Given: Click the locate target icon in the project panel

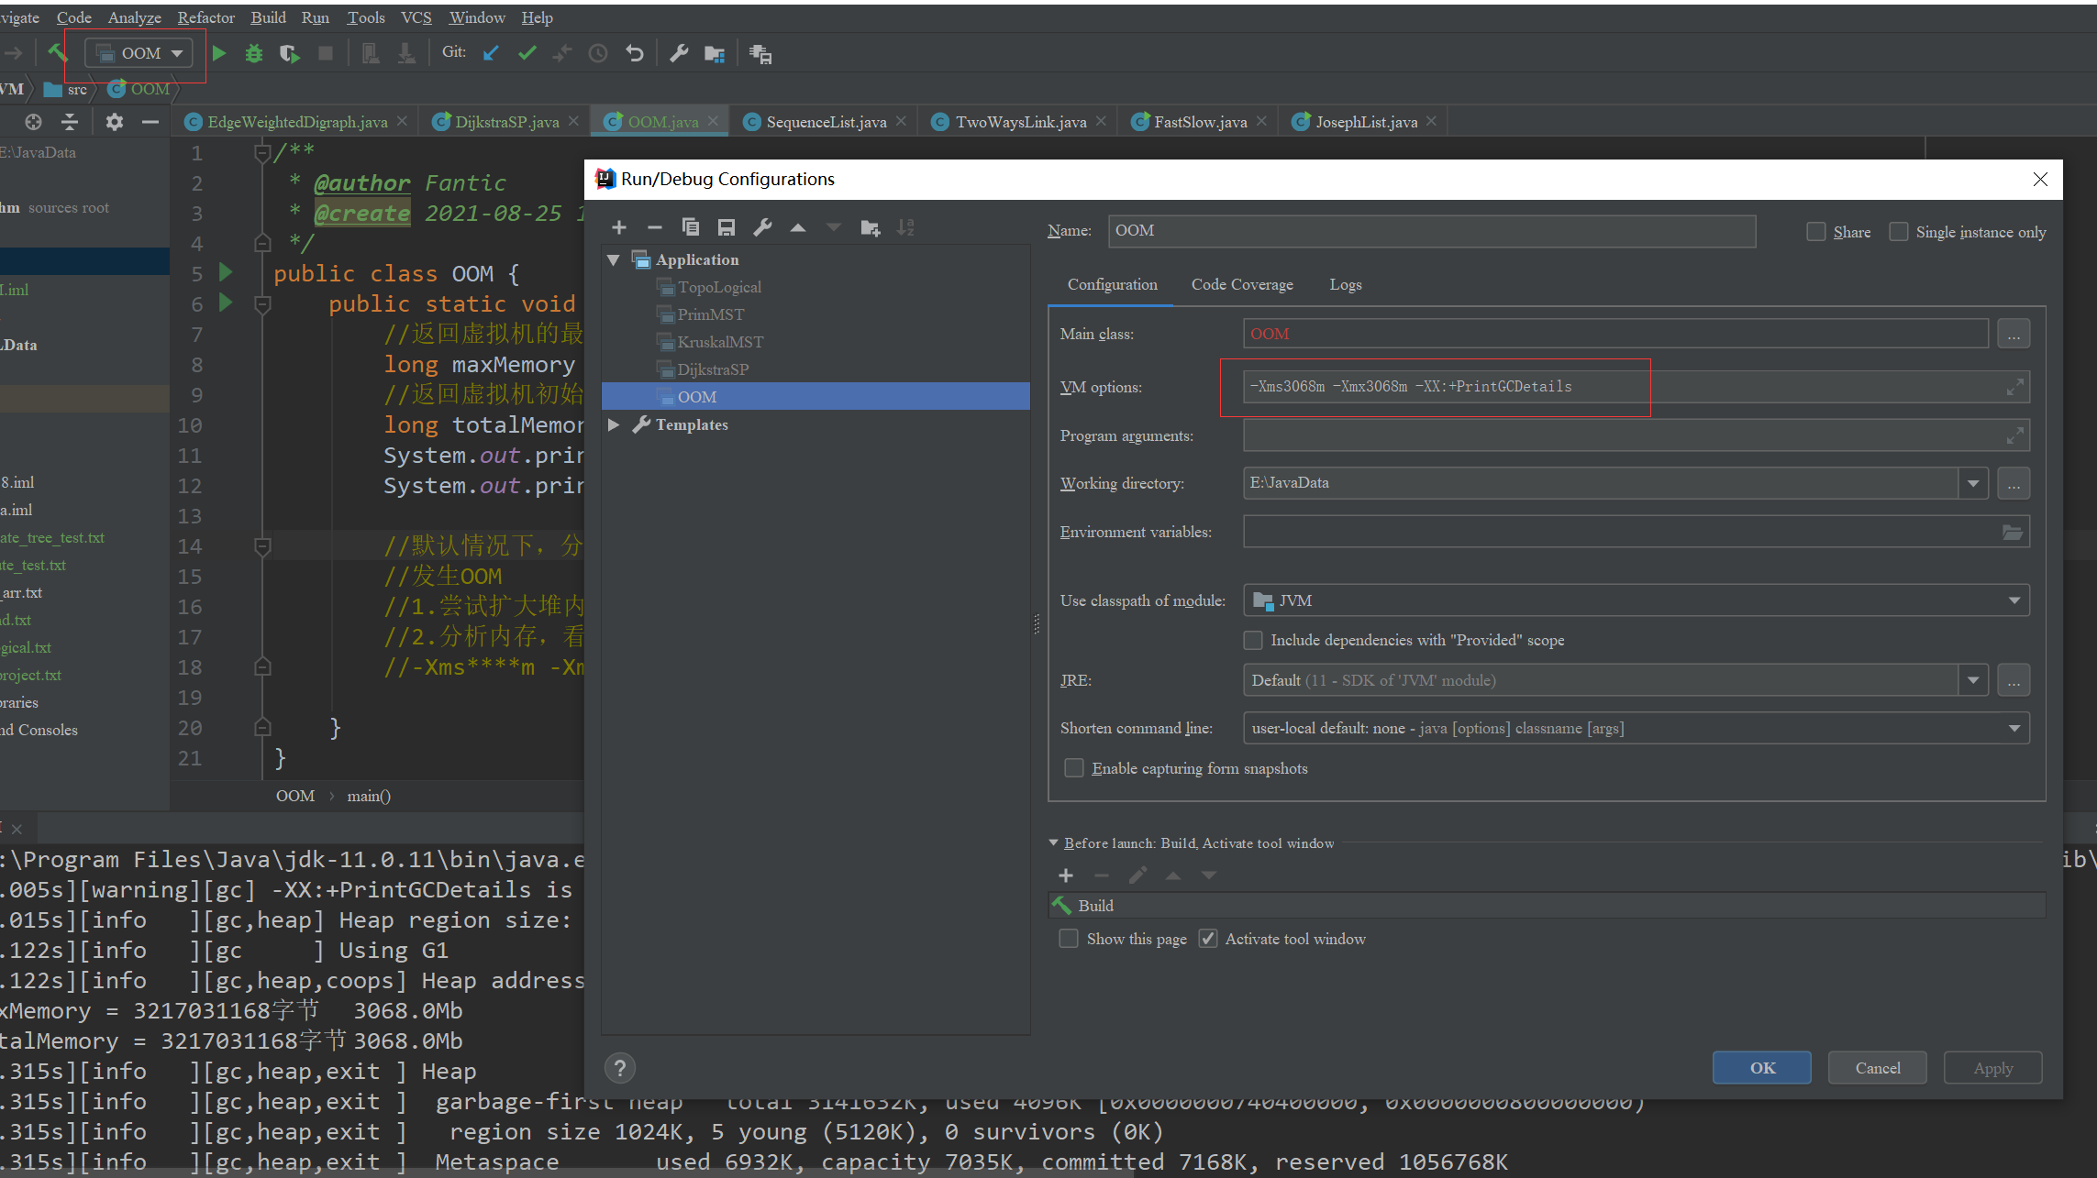Looking at the screenshot, I should point(33,122).
